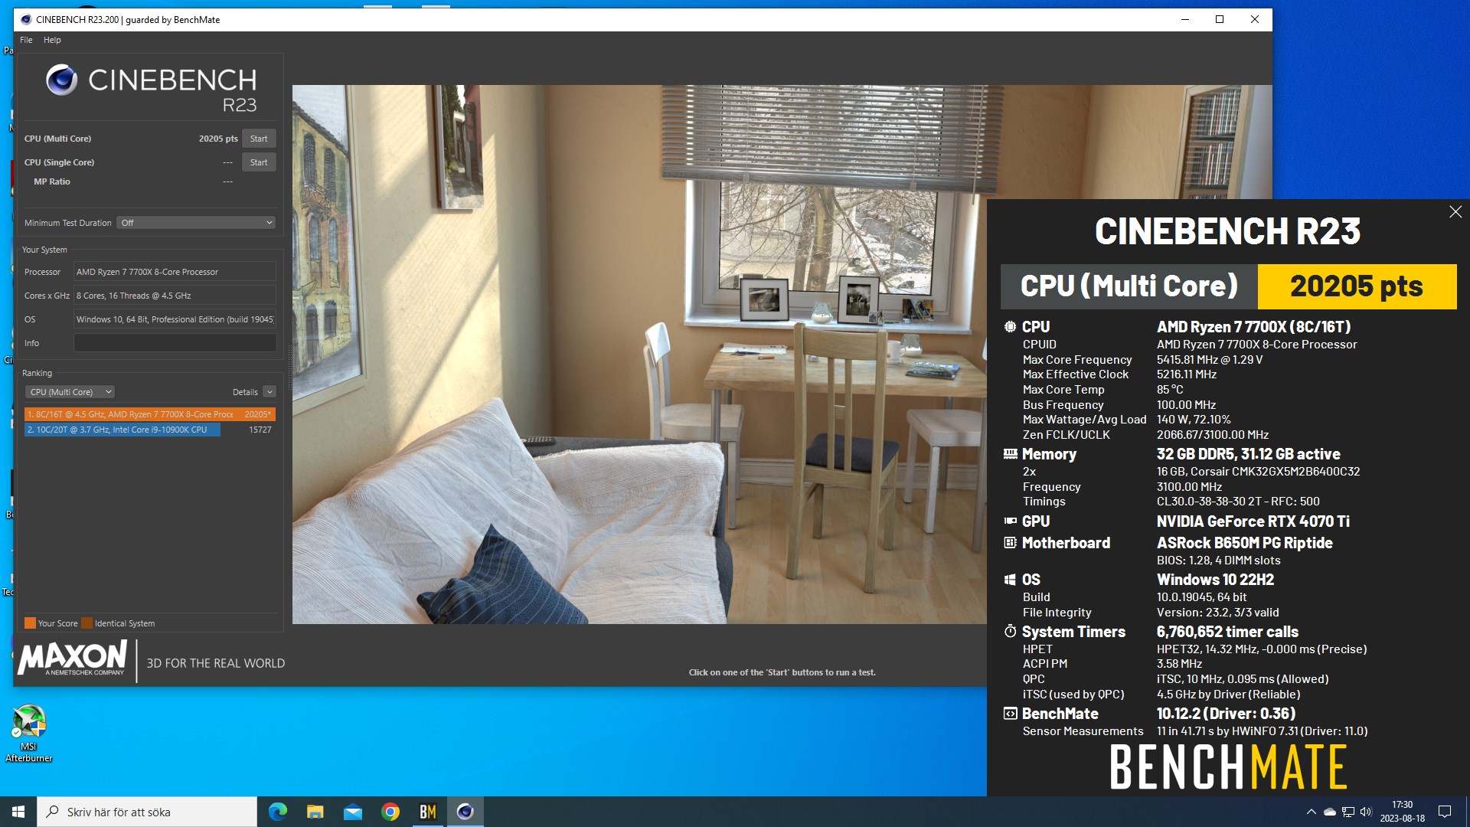Expand the ranking Details dropdown arrow
1470x827 pixels.
pos(269,392)
